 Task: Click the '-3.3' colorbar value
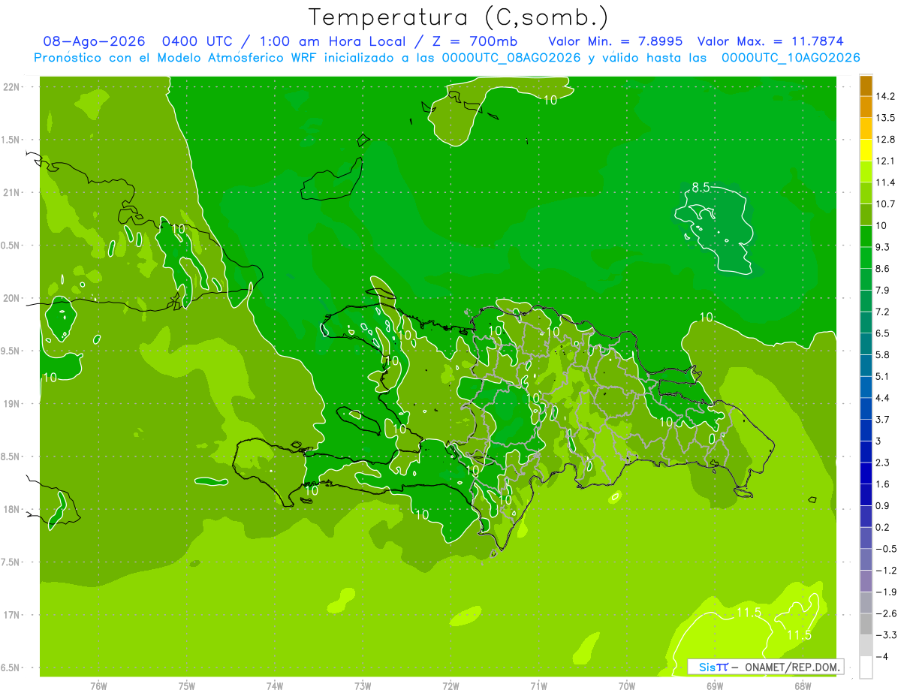(x=885, y=635)
